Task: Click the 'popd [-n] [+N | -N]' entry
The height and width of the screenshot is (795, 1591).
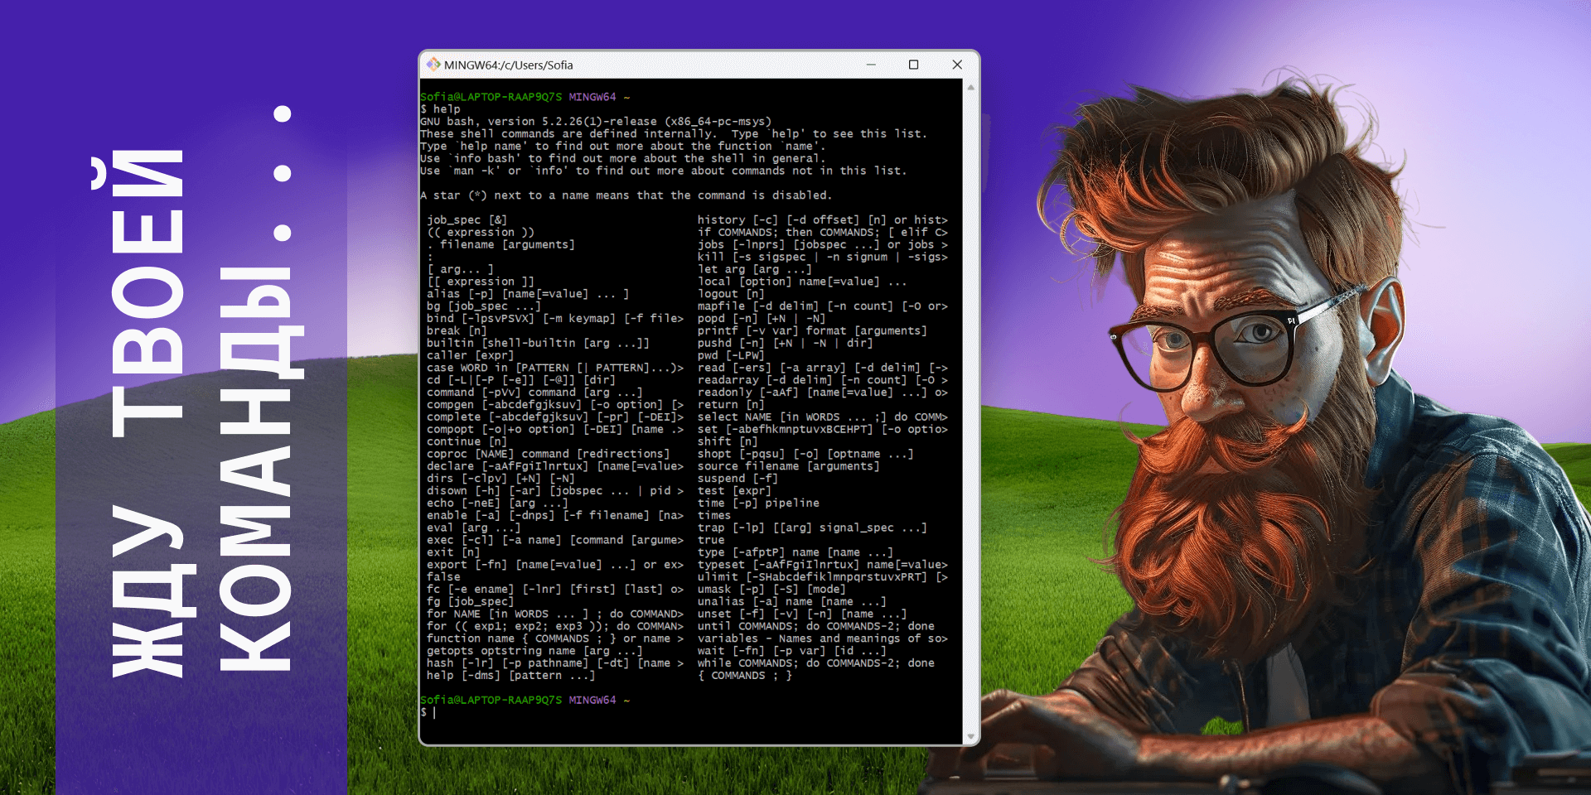Action: (761, 319)
